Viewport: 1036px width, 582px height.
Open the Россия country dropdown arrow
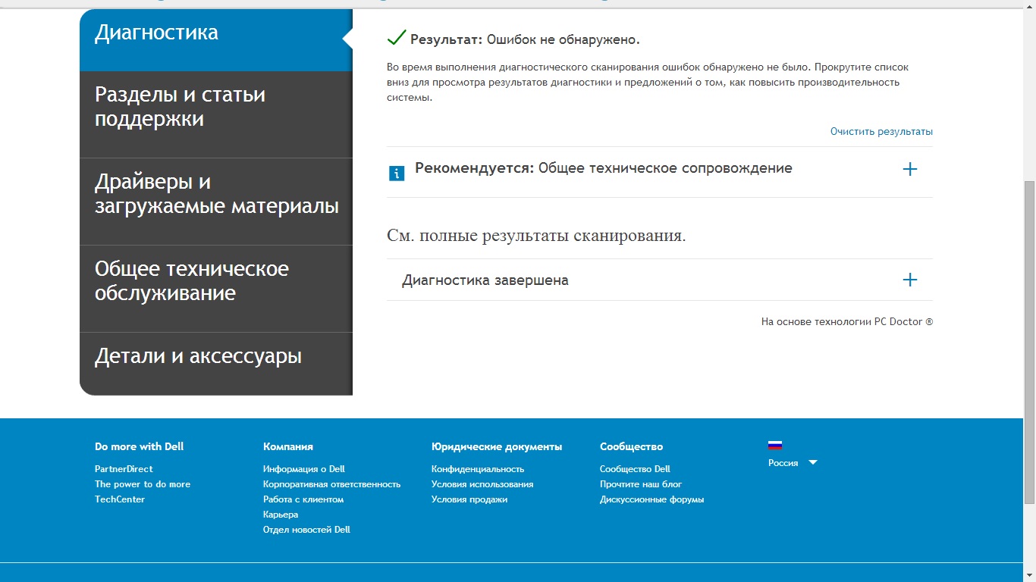coord(812,462)
